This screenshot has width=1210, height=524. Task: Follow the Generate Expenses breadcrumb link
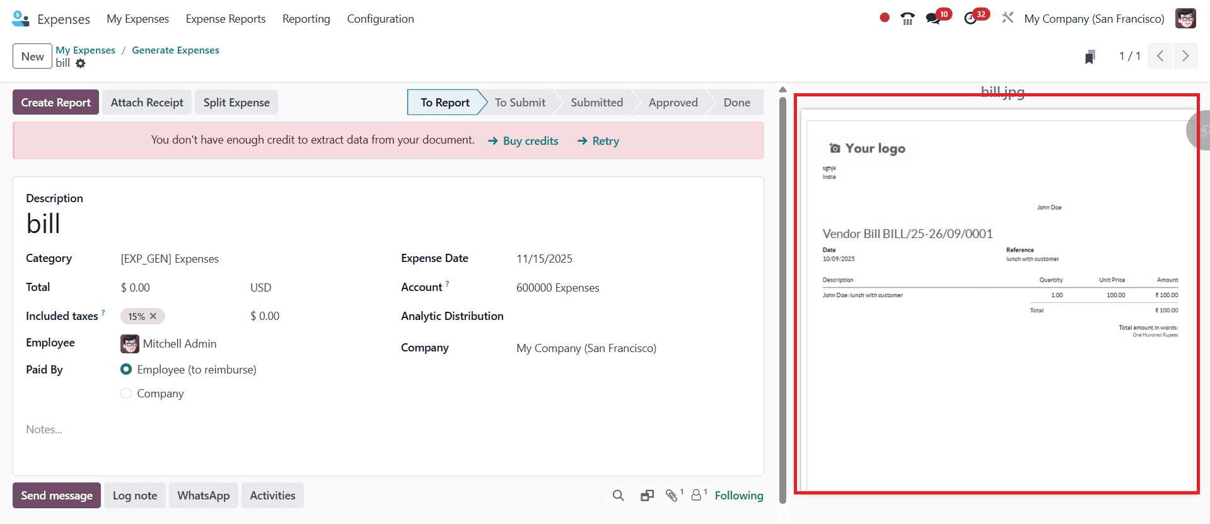175,50
